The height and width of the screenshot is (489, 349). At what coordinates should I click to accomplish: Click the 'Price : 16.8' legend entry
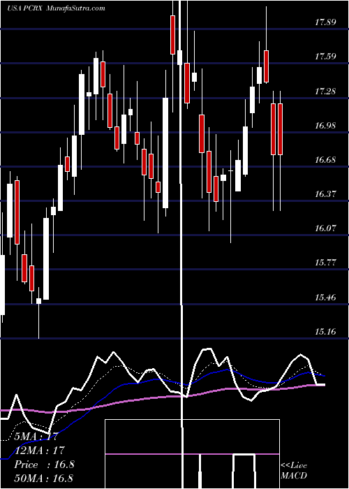(44, 465)
